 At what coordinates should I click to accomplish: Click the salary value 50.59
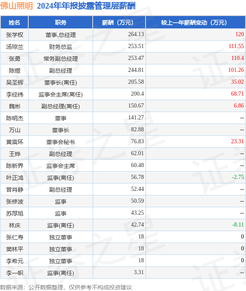coord(137,201)
